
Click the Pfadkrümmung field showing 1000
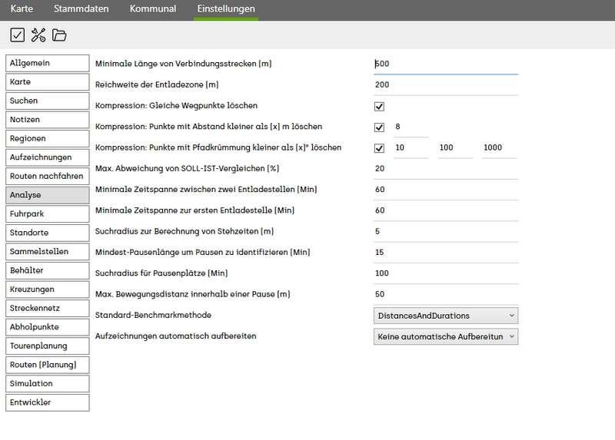[x=499, y=147]
